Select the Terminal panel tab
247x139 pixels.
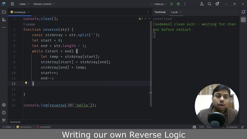[x=160, y=12]
